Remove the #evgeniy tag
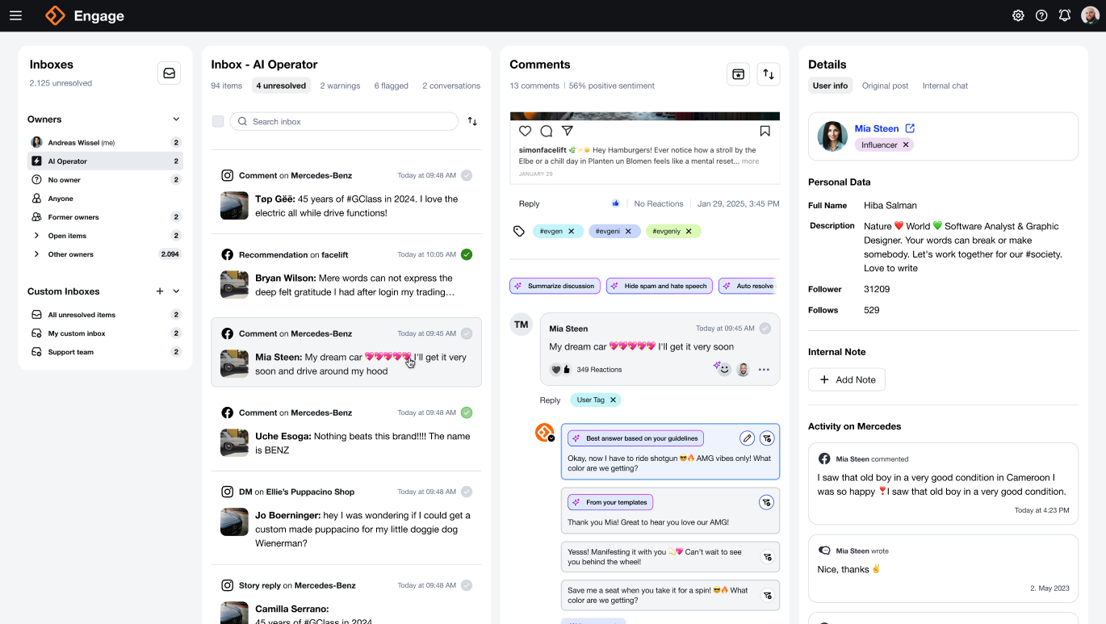 pos(689,231)
